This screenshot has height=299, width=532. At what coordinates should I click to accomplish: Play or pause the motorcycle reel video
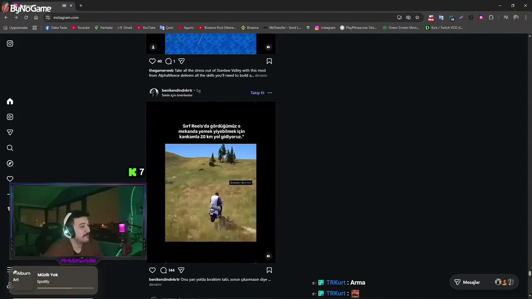coord(211,182)
